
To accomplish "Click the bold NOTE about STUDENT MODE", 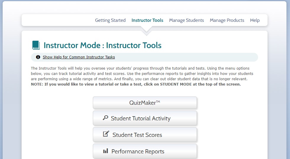I will (136, 84).
